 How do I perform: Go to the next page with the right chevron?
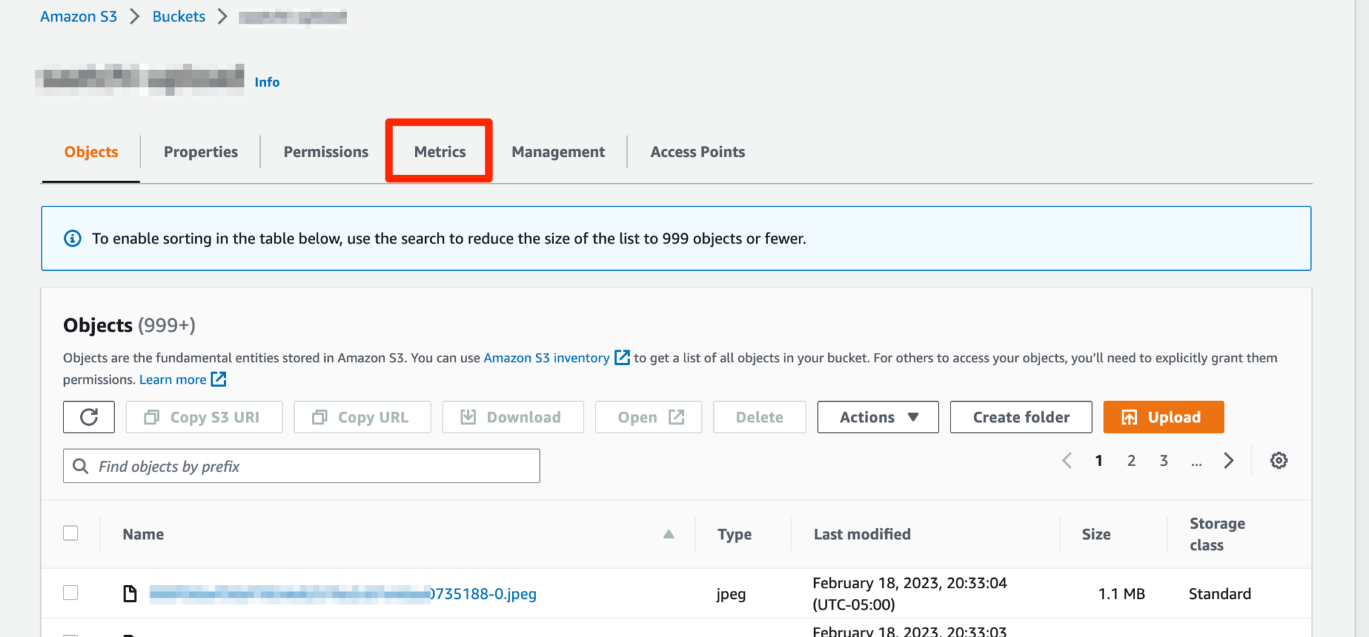click(x=1229, y=461)
